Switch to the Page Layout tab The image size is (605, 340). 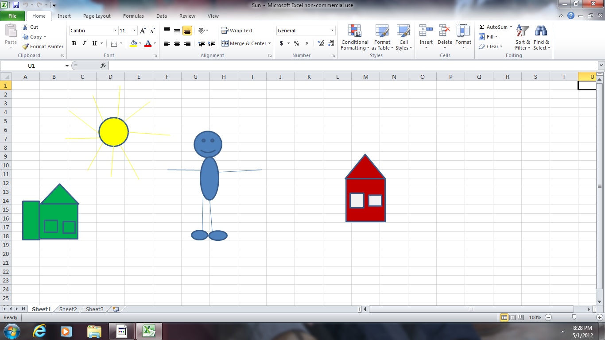[97, 16]
